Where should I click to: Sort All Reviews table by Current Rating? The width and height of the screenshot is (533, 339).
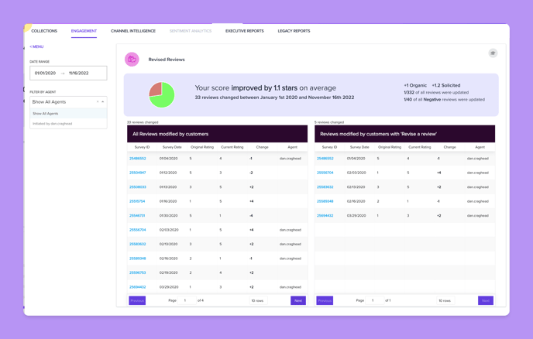click(x=232, y=147)
